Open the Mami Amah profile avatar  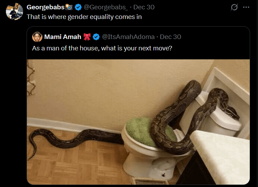(x=37, y=37)
